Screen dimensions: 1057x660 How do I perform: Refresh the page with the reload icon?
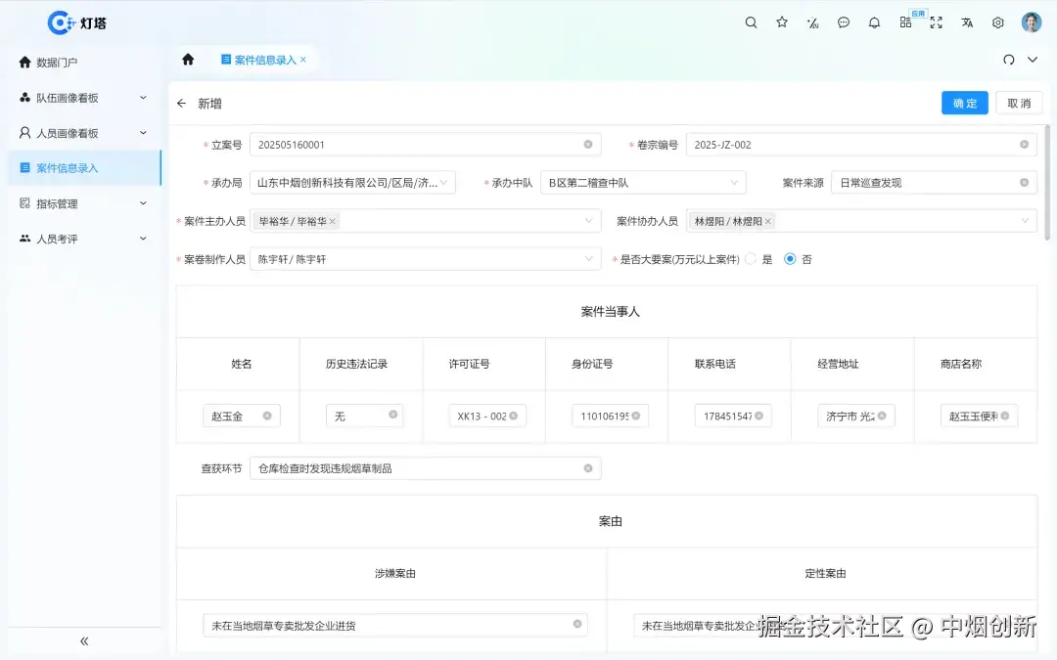tap(1009, 60)
